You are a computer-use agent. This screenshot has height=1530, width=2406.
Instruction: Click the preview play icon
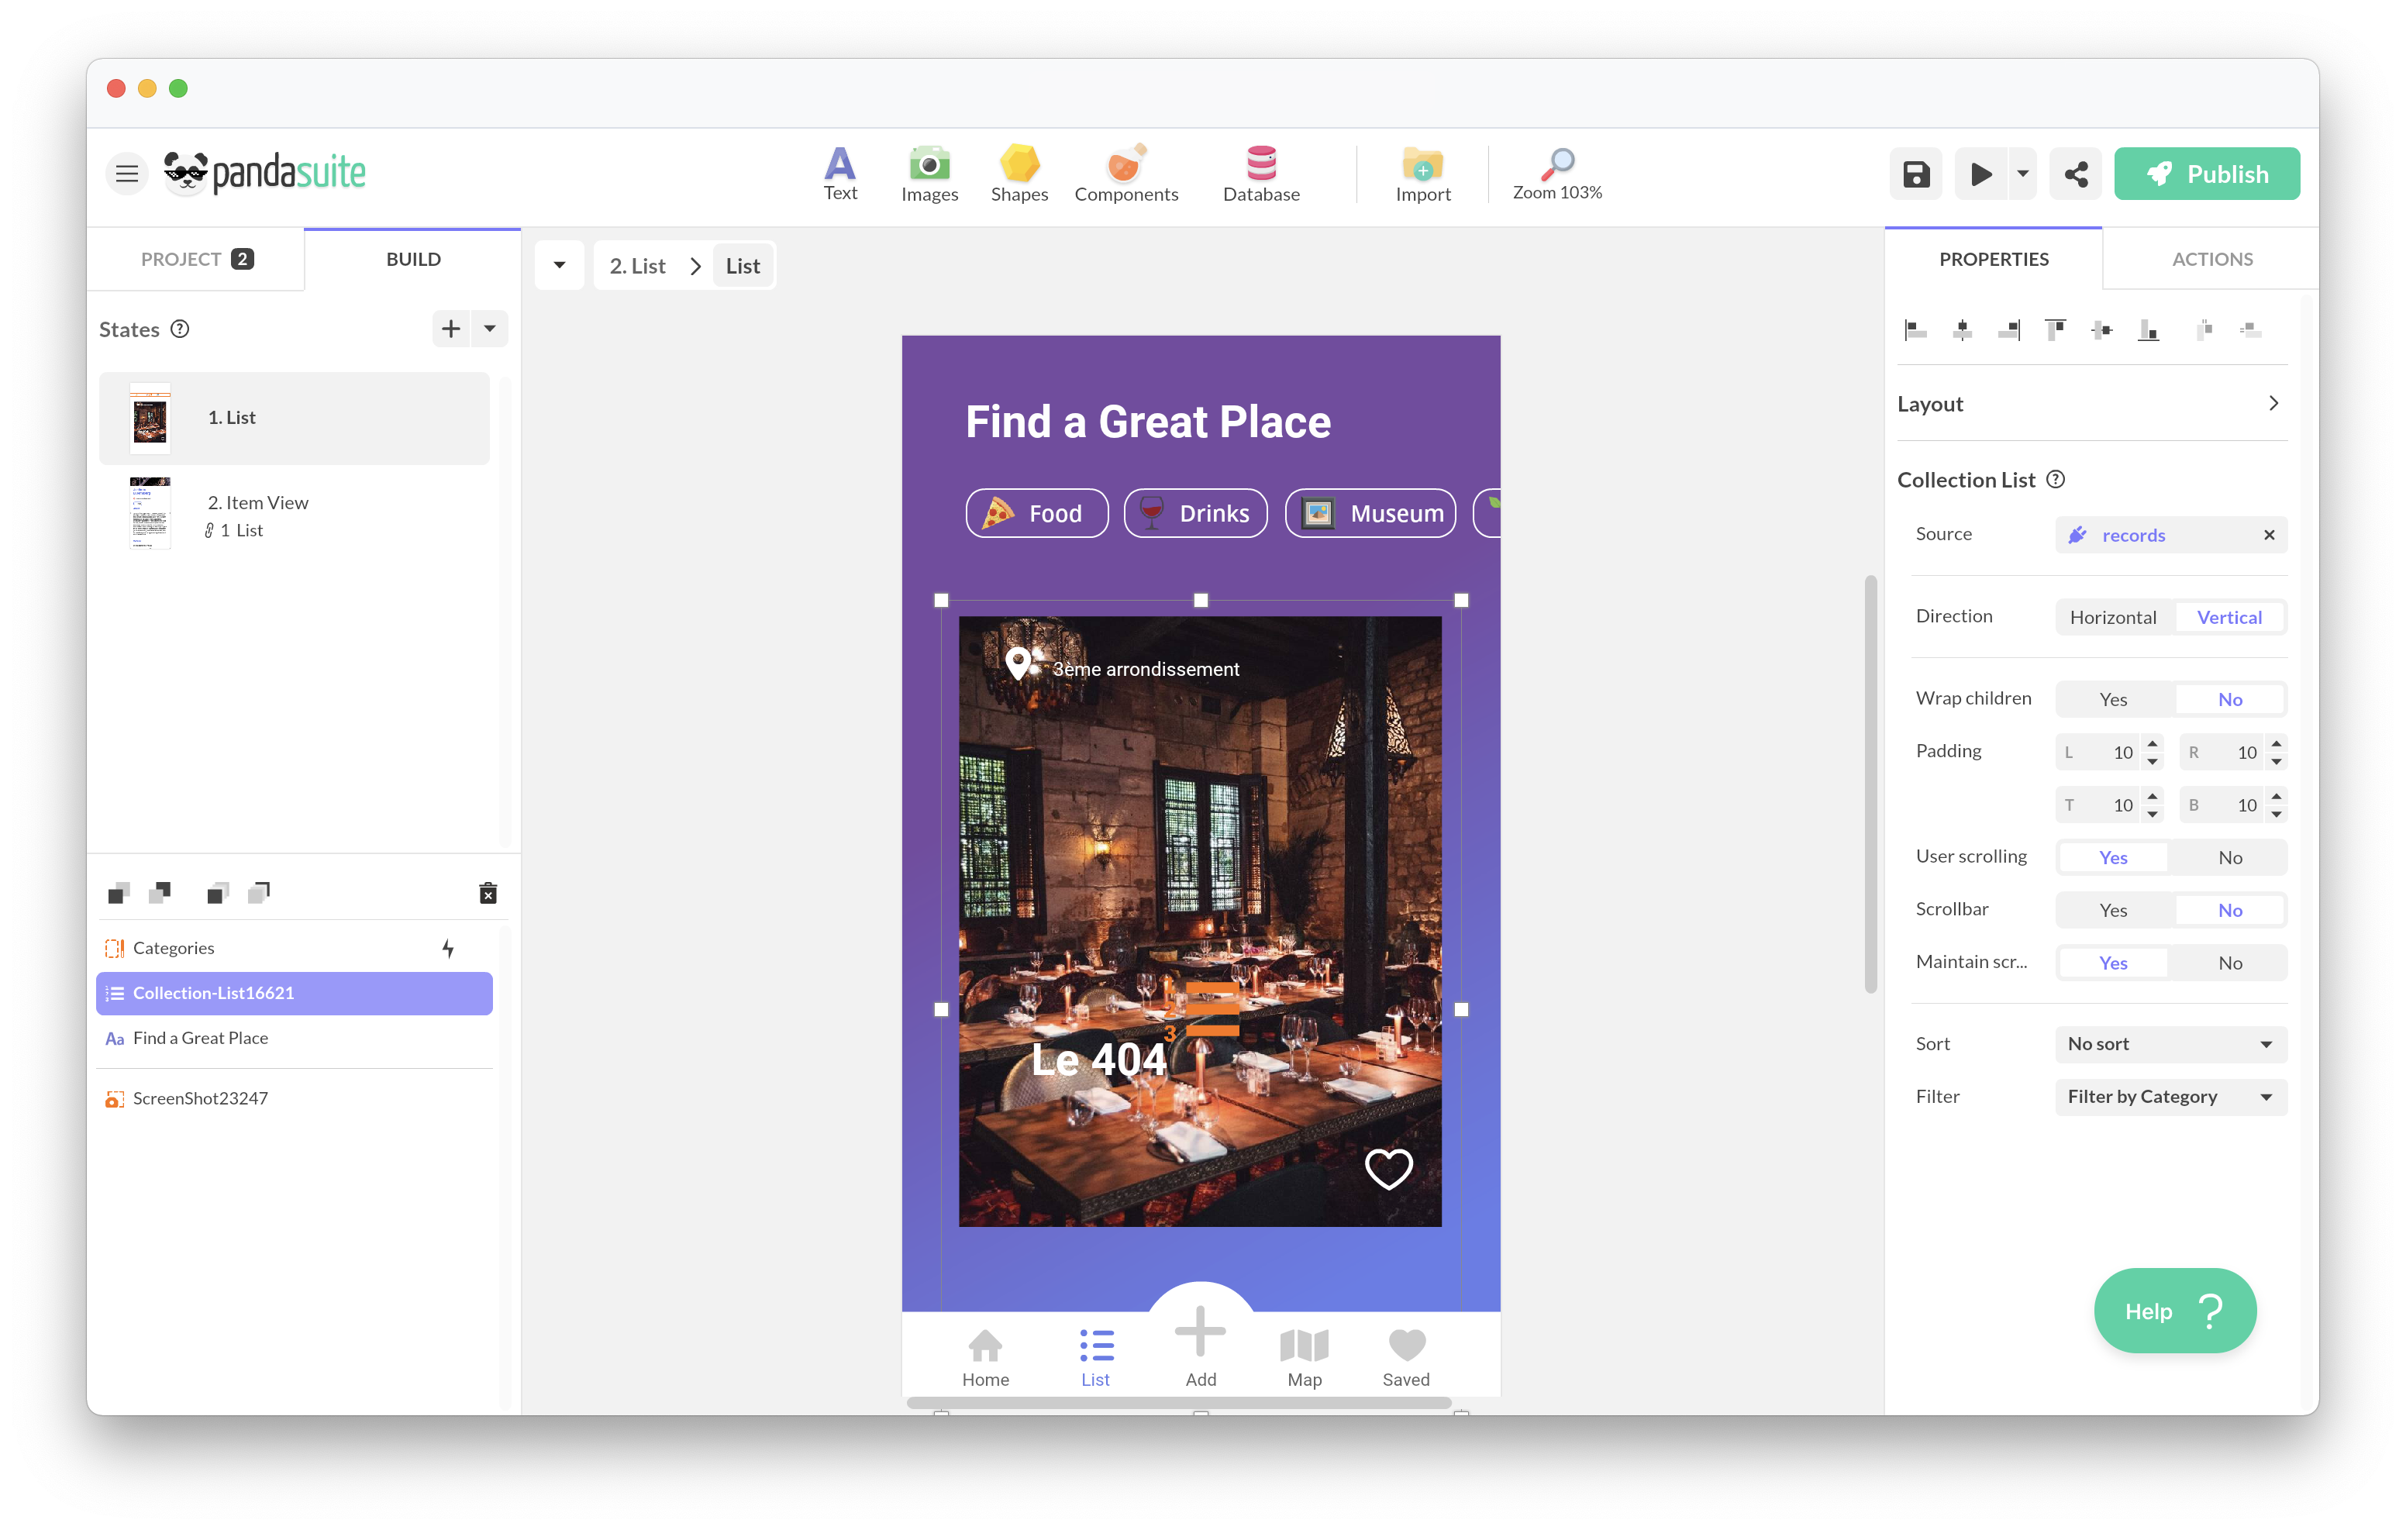pyautogui.click(x=1980, y=174)
